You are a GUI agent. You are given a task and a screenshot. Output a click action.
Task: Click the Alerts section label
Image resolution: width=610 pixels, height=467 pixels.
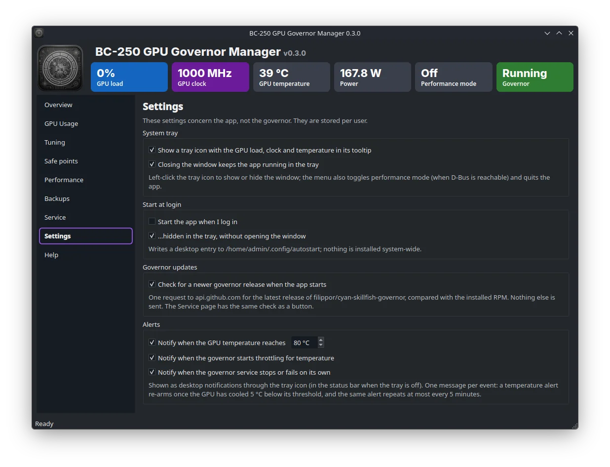[x=152, y=324]
